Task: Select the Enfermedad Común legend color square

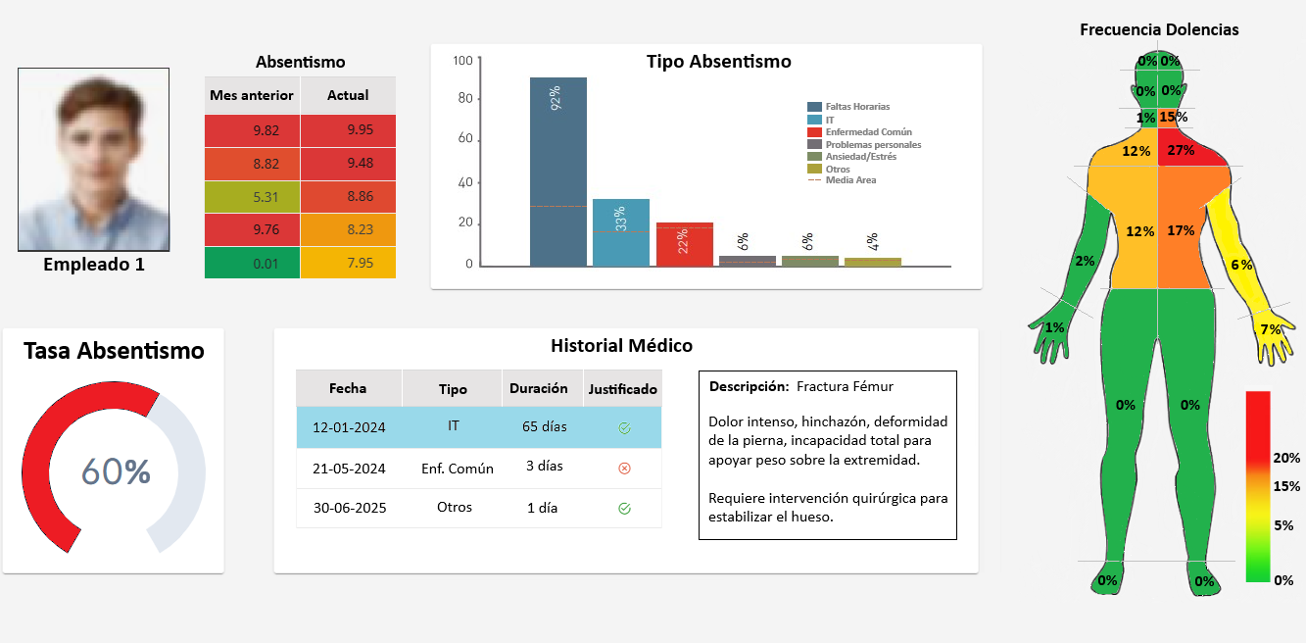Action: [814, 132]
